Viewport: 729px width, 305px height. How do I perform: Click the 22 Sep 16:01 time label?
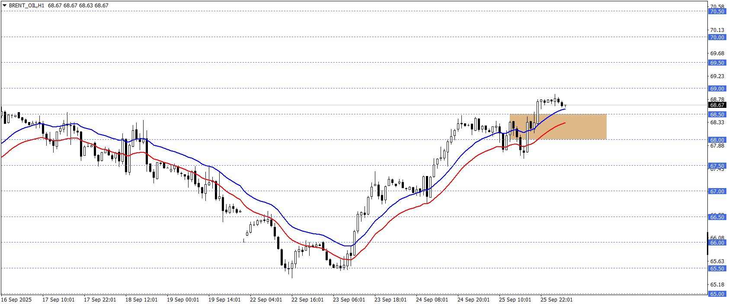coord(307,300)
